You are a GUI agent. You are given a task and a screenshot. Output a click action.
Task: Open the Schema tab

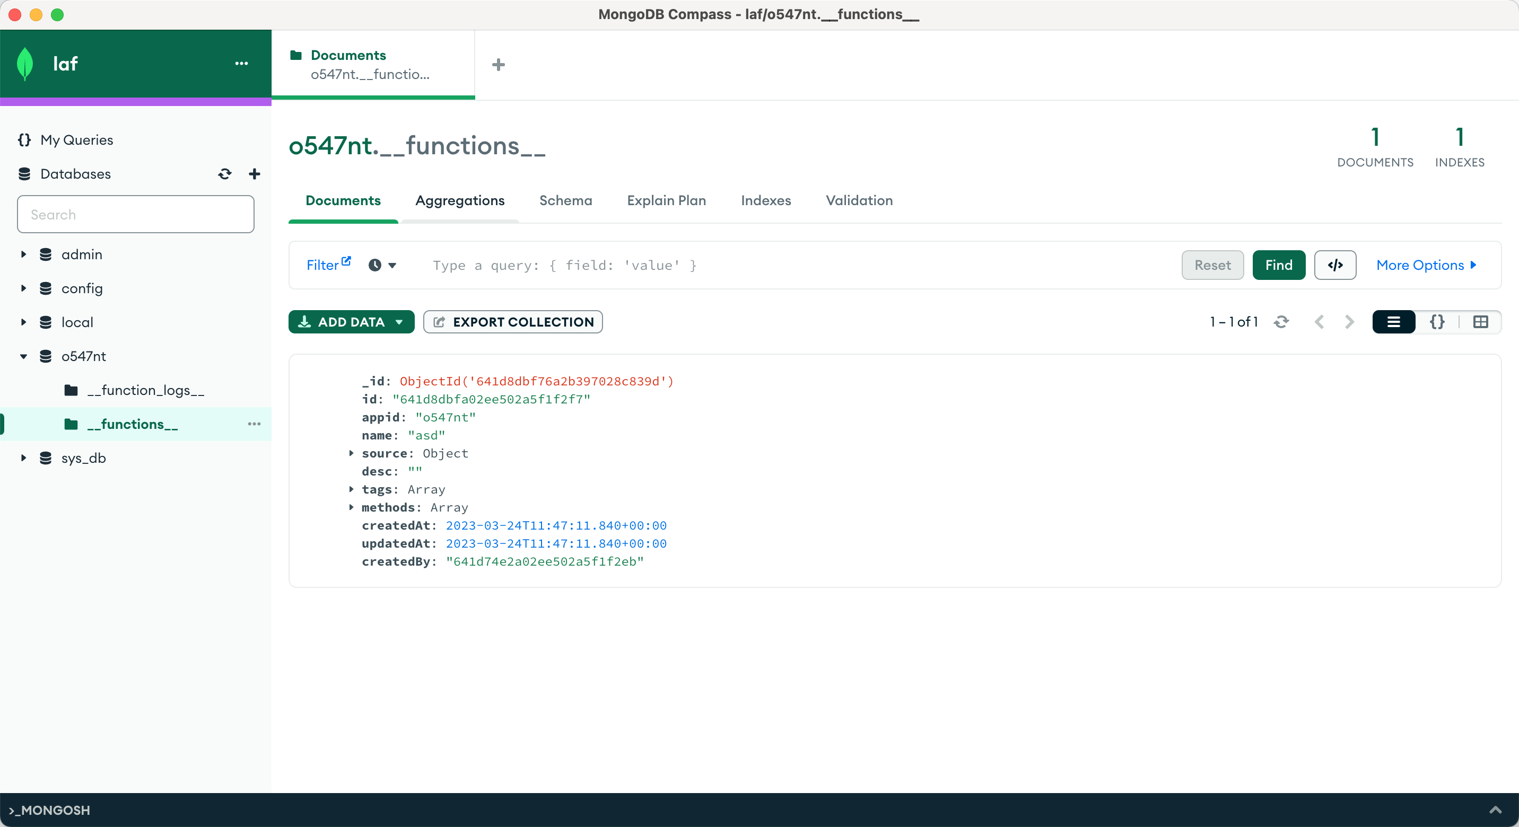(565, 201)
